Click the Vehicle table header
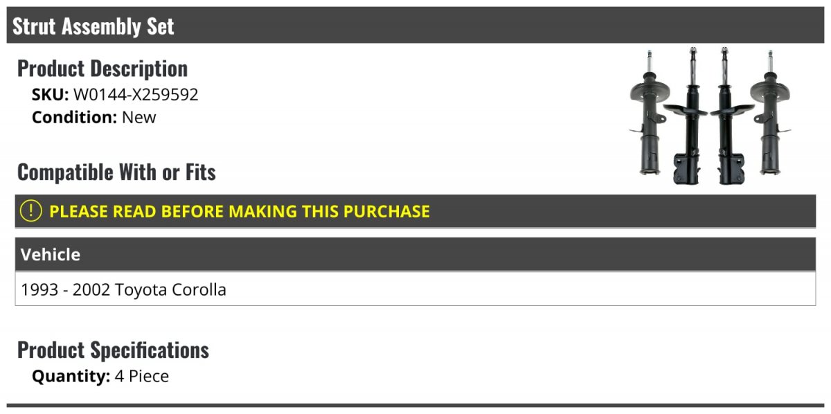This screenshot has width=831, height=414. pos(415,254)
